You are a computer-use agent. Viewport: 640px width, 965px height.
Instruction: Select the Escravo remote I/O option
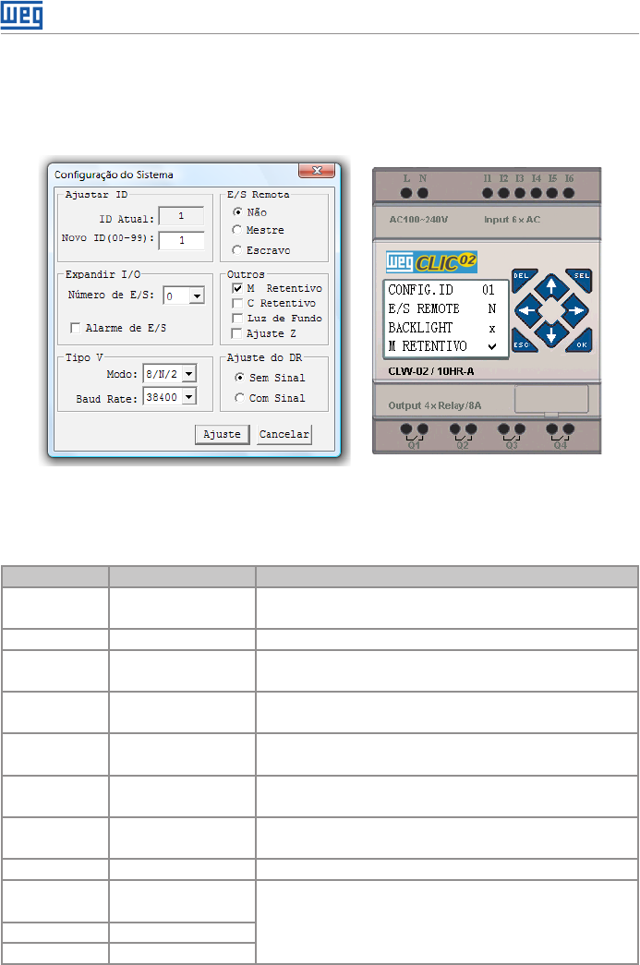pyautogui.click(x=237, y=250)
